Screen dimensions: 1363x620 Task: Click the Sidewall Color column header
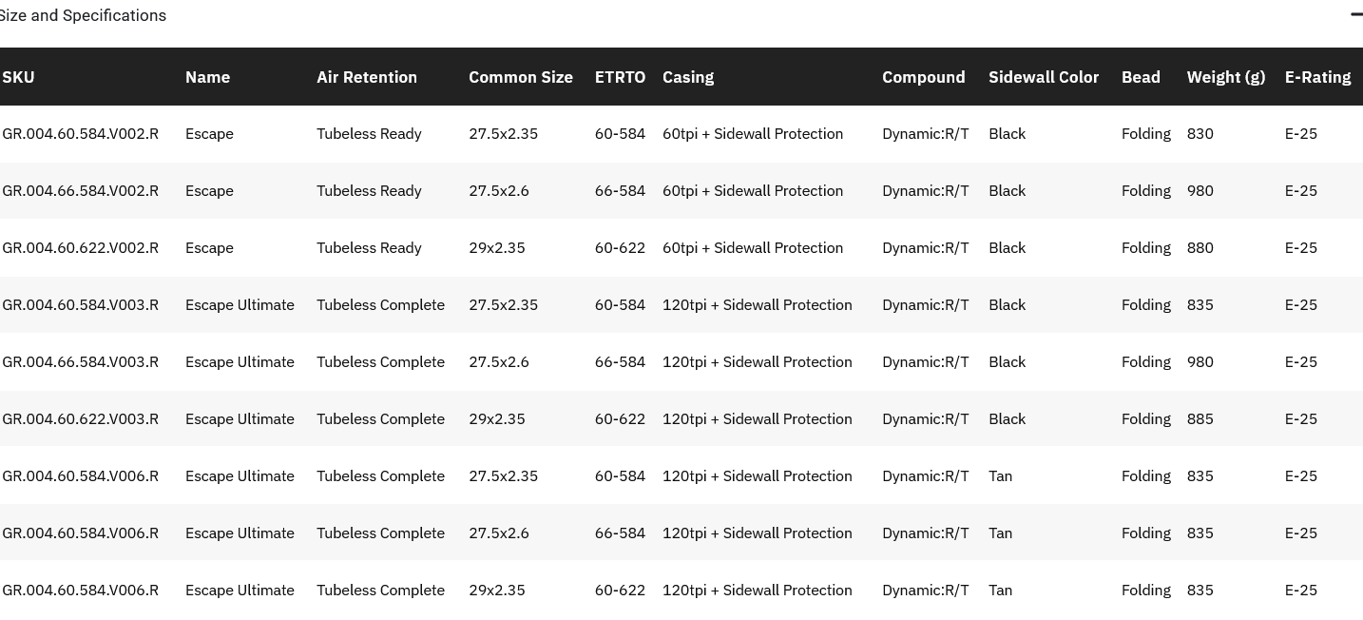point(1044,77)
